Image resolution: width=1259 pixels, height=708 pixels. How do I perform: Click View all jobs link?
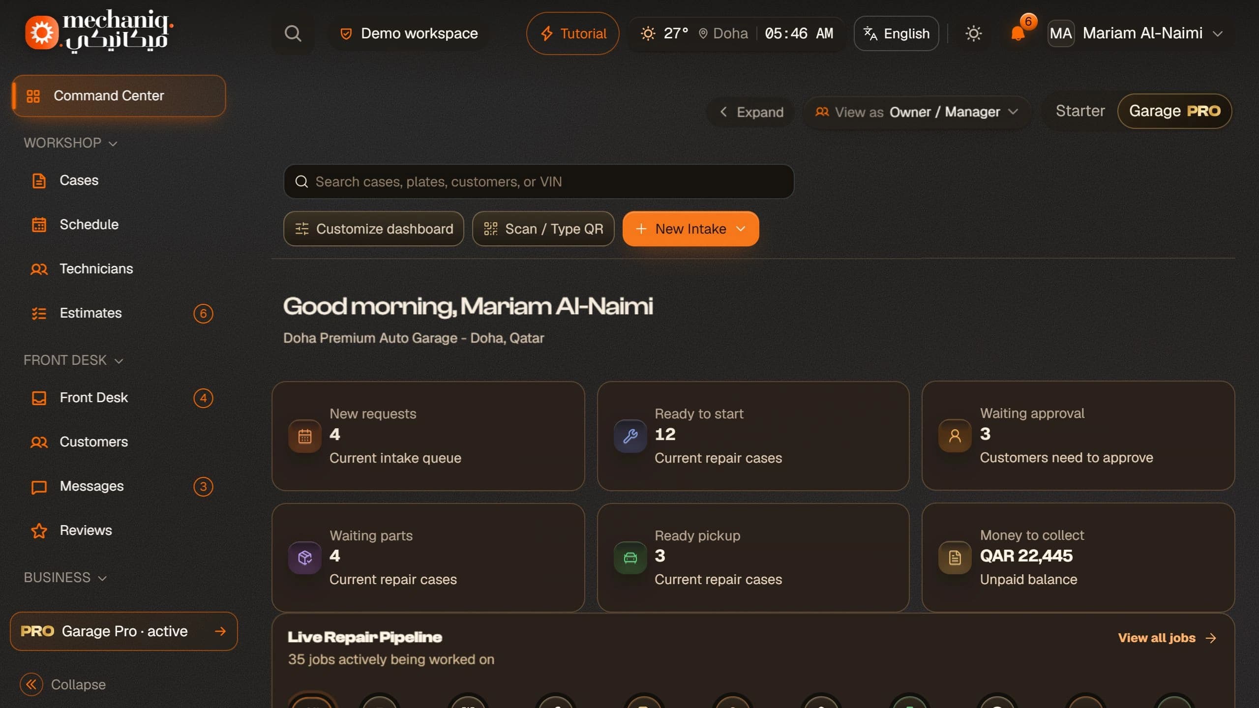pos(1167,638)
